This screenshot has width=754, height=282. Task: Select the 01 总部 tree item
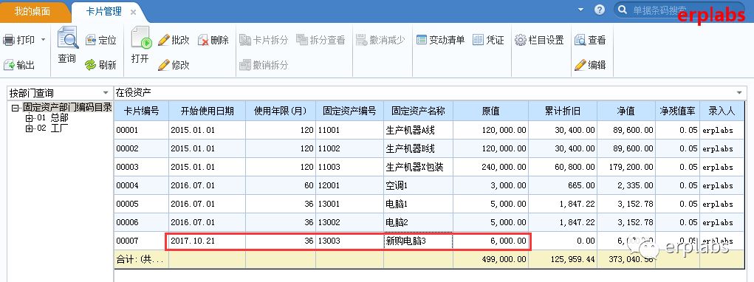52,117
